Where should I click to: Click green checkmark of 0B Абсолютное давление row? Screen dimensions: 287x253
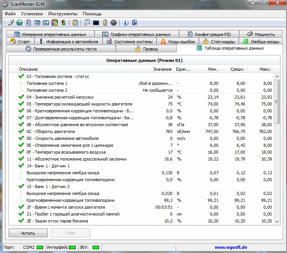(x=21, y=124)
